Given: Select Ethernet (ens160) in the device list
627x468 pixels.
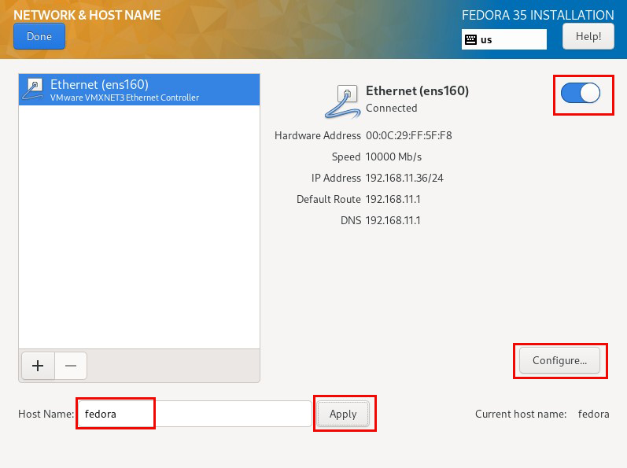Looking at the screenshot, I should pyautogui.click(x=139, y=90).
